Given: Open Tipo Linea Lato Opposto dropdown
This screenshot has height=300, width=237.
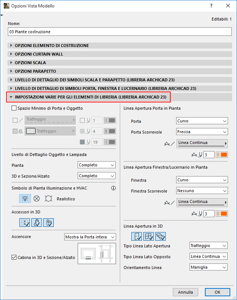Looking at the screenshot, I should [209, 256].
